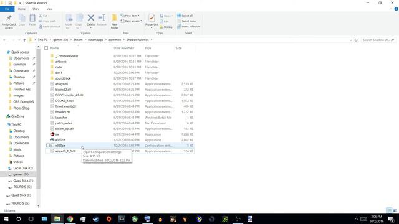This screenshot has height=224, width=399.
Task: Click the Paste ribbon icon
Action: tap(32, 20)
